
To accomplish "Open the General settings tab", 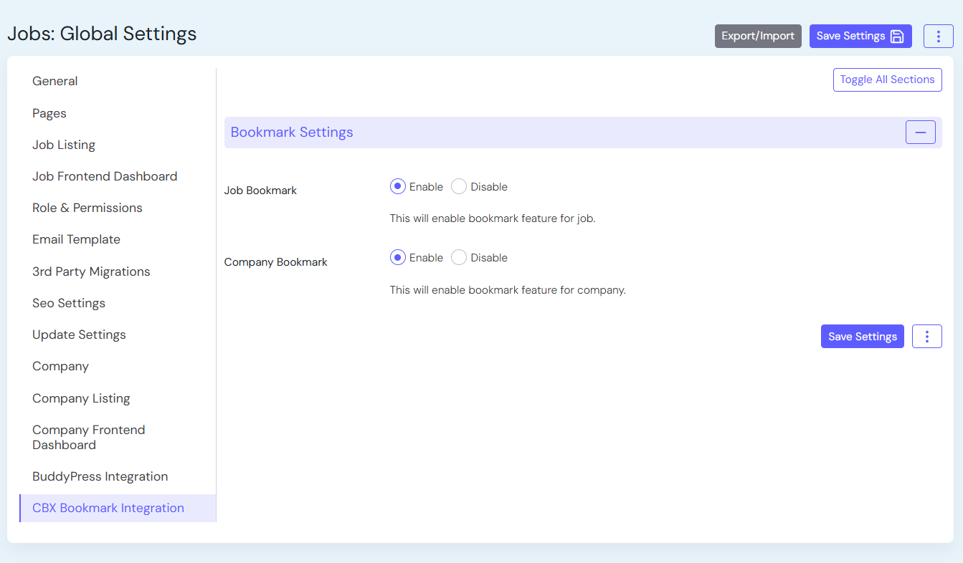I will tap(55, 81).
